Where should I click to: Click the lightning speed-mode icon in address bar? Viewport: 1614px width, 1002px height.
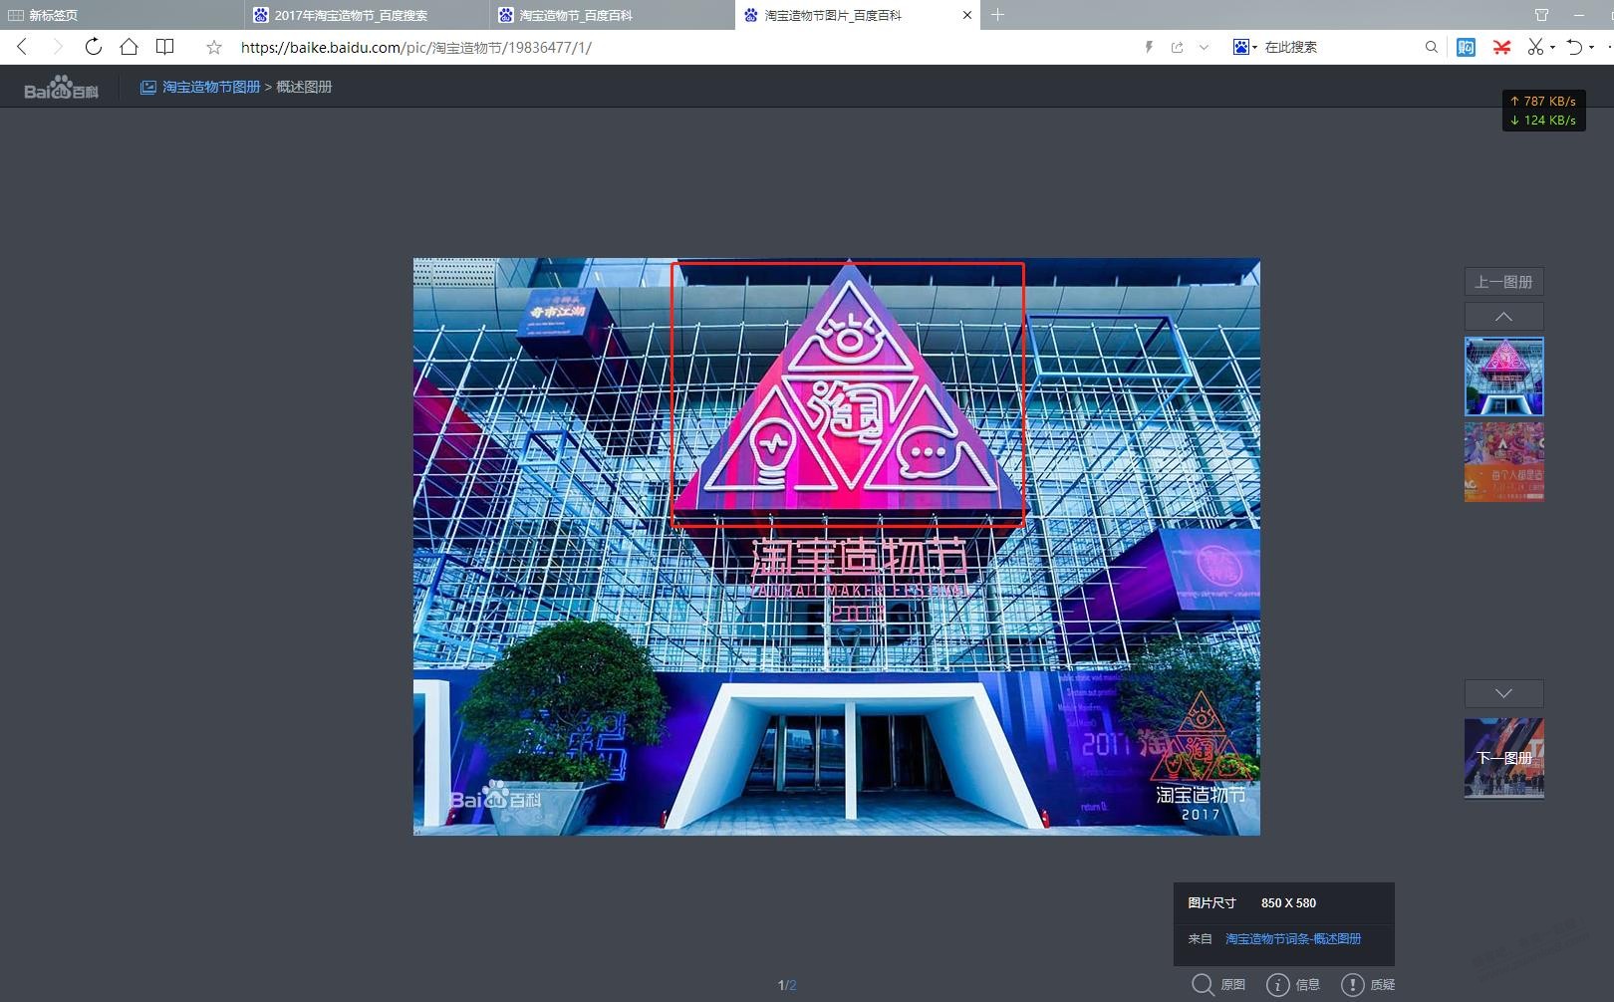click(x=1149, y=47)
